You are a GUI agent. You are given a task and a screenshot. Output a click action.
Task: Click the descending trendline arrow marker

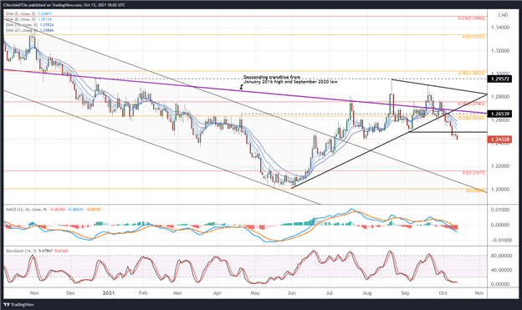pyautogui.click(x=242, y=87)
